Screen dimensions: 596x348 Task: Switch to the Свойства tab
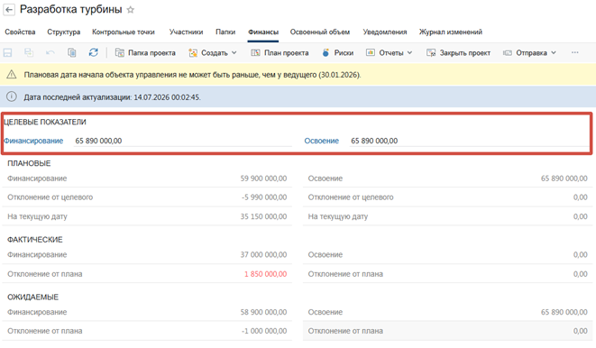pos(20,32)
